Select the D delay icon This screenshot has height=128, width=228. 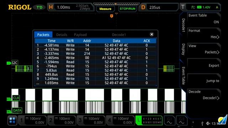click(x=143, y=7)
